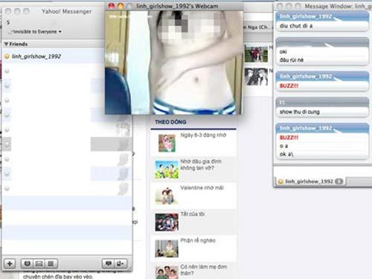Click thumbnail beside "Phận rể nghèo"
Image resolution: width=372 pixels, height=279 pixels.
pos(167,248)
